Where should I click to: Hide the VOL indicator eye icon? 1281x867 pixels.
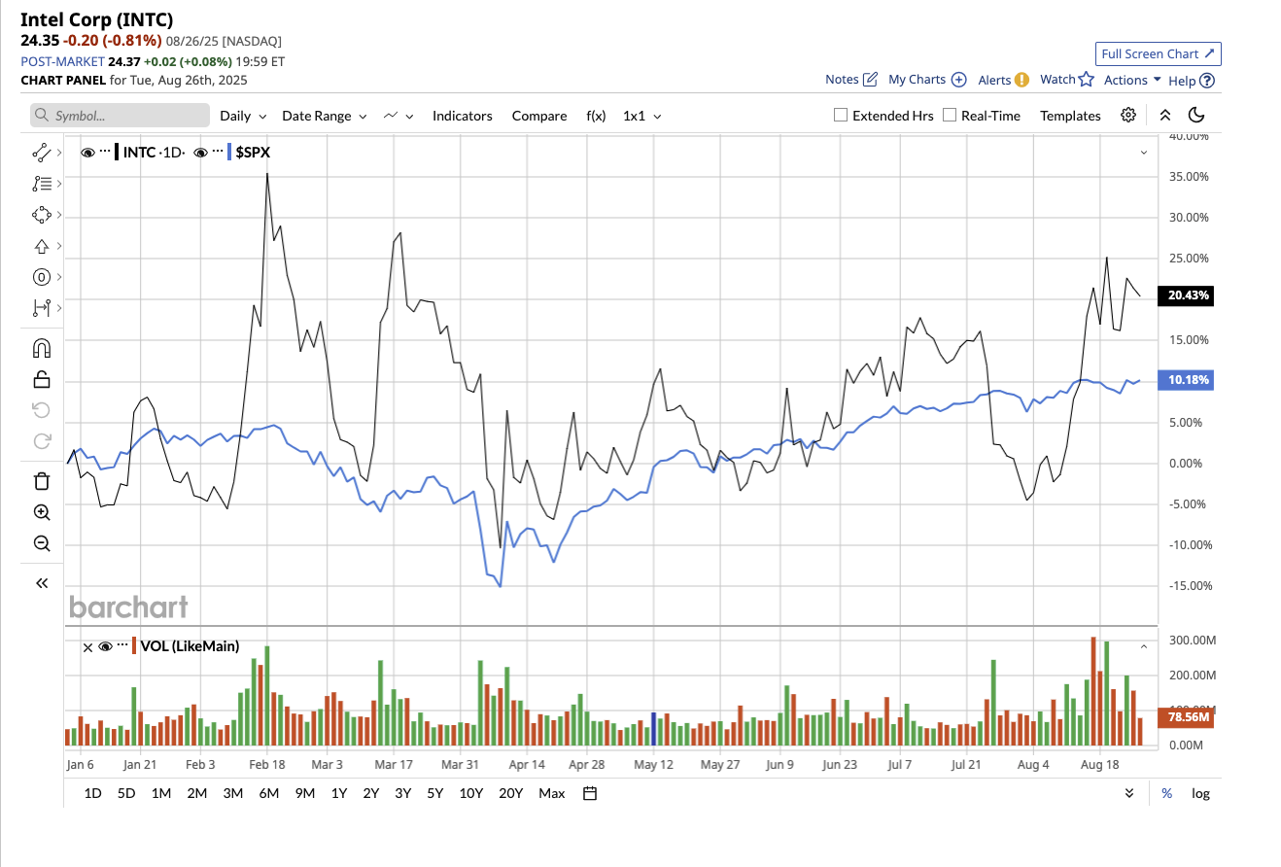point(105,646)
